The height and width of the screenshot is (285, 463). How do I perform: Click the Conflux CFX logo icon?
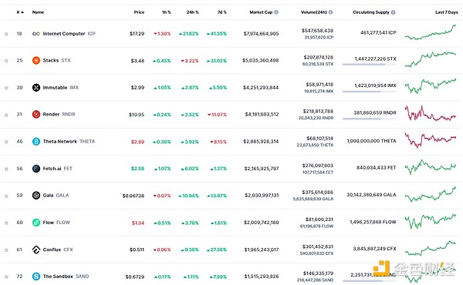click(36, 250)
